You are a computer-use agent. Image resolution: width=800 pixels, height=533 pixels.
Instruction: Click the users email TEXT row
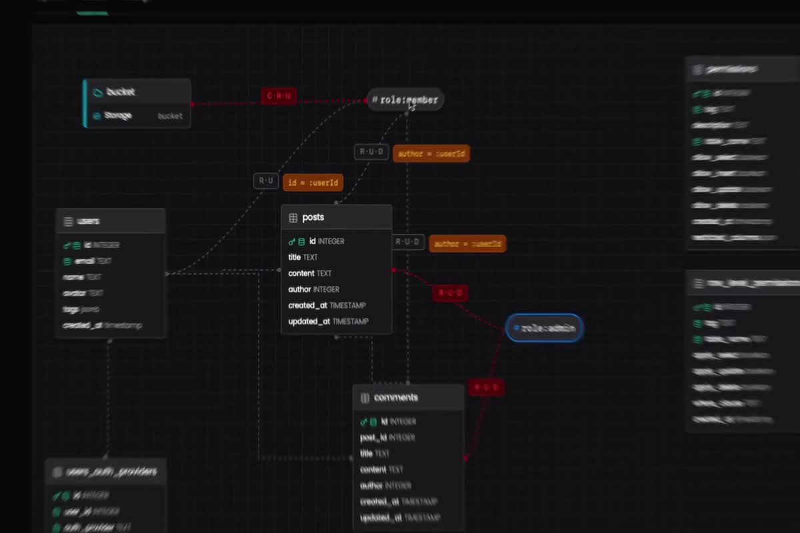(111, 261)
